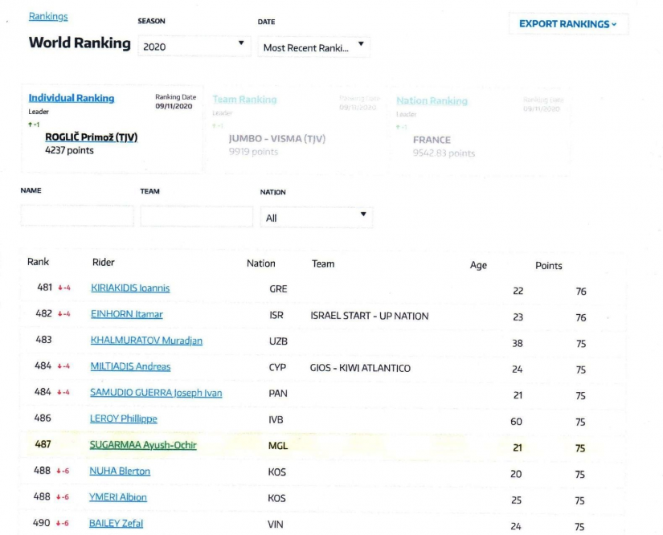Image resolution: width=663 pixels, height=535 pixels.
Task: Click the Rider column header
Action: pyautogui.click(x=103, y=262)
